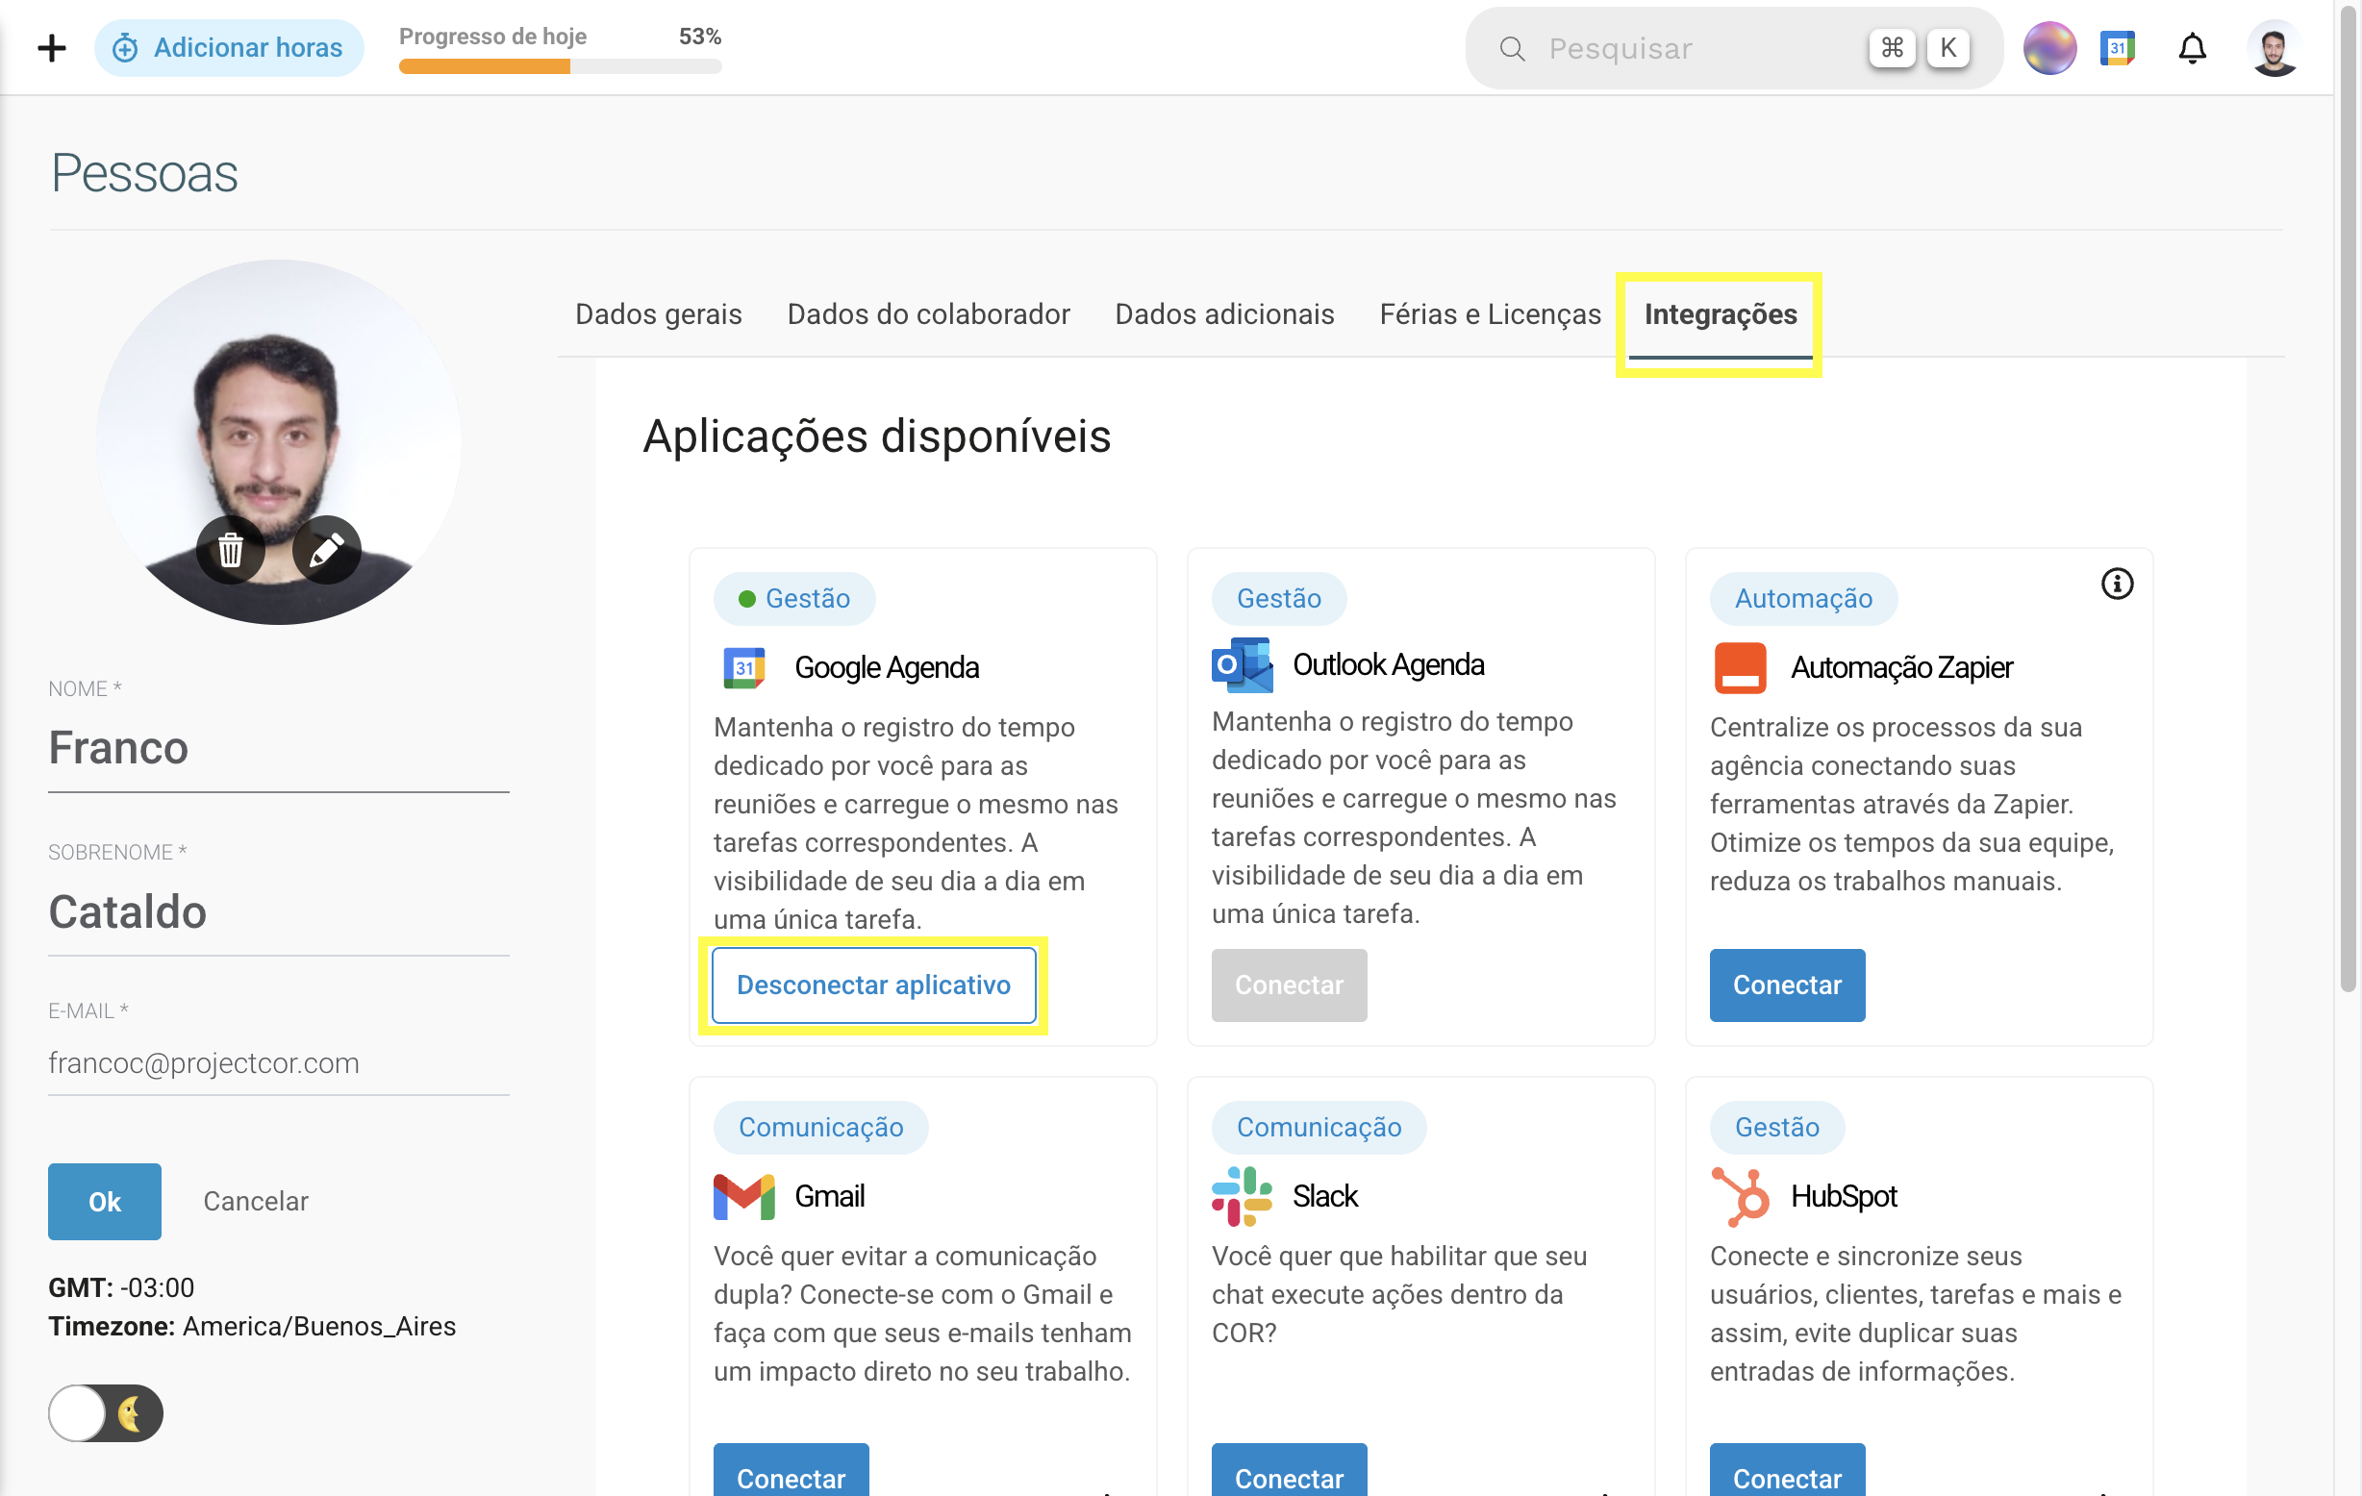
Task: Click the HubSpot logo icon
Action: (1740, 1196)
